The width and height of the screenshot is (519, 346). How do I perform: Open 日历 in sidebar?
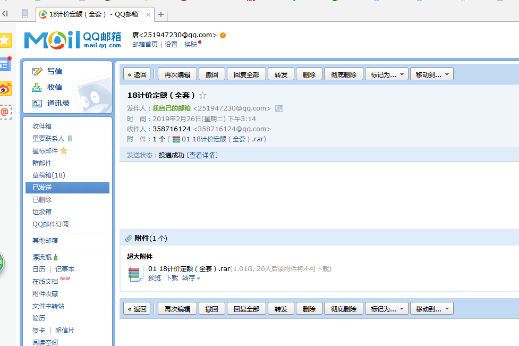[39, 269]
